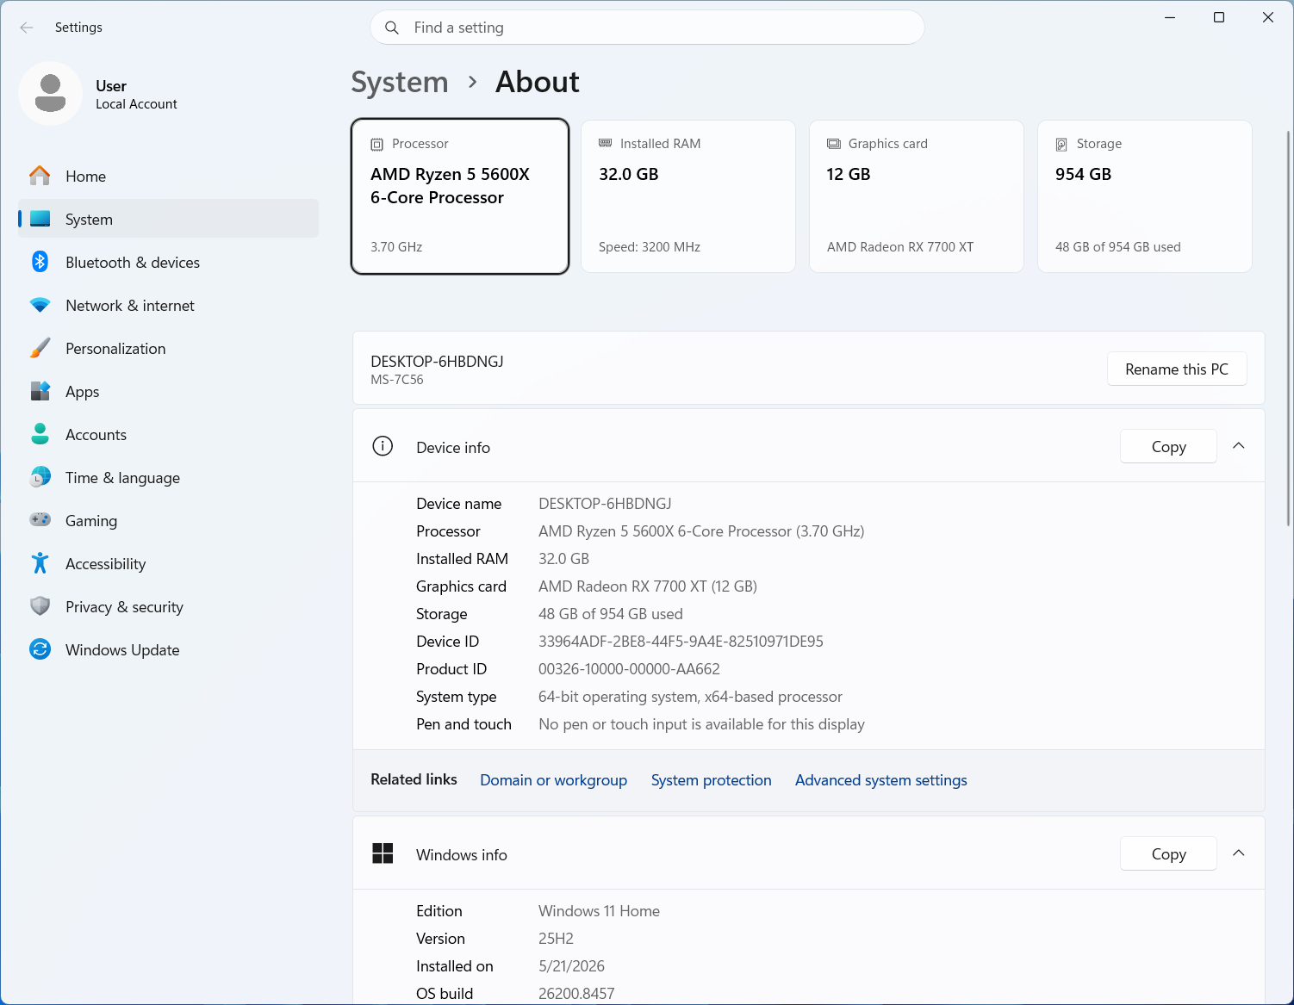Image resolution: width=1294 pixels, height=1005 pixels.
Task: Copy the Device info details
Action: 1168,446
